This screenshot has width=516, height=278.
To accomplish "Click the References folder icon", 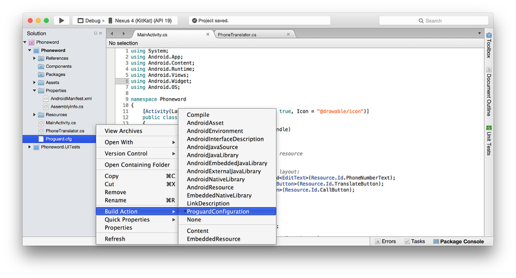I will tap(41, 58).
